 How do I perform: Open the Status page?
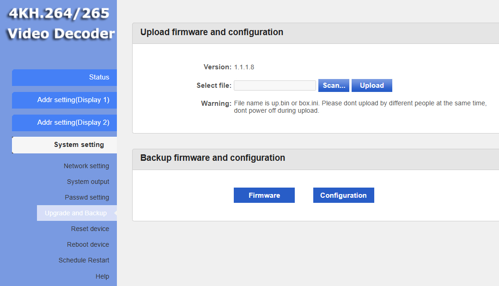64,77
